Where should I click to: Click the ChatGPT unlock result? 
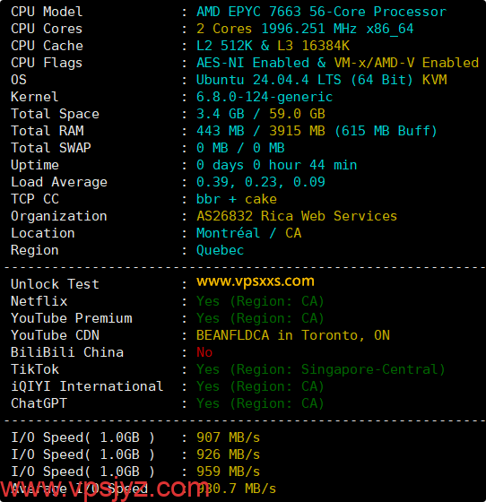(260, 403)
